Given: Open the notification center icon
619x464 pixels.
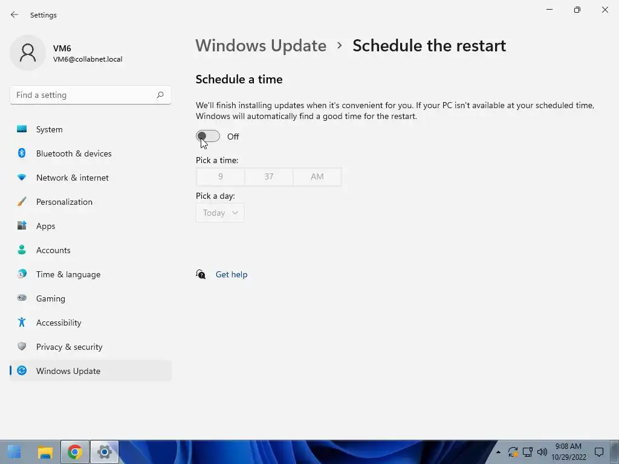Looking at the screenshot, I should 599,452.
